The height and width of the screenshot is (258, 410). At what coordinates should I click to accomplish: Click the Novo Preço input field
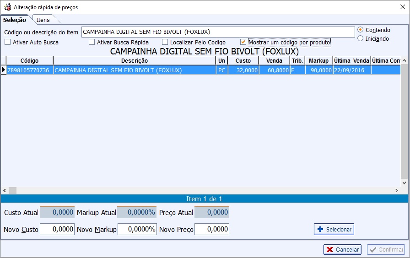pos(212,229)
